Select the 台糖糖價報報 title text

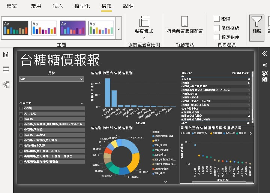[60, 60]
